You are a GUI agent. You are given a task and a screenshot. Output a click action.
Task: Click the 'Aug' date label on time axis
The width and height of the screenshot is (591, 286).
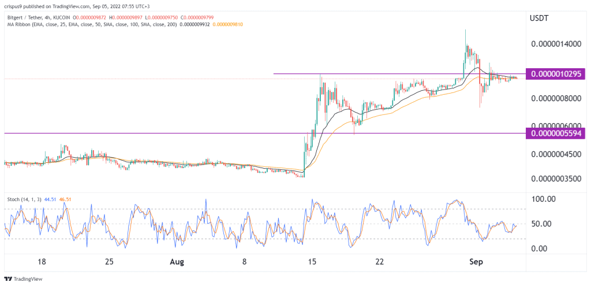click(x=177, y=262)
